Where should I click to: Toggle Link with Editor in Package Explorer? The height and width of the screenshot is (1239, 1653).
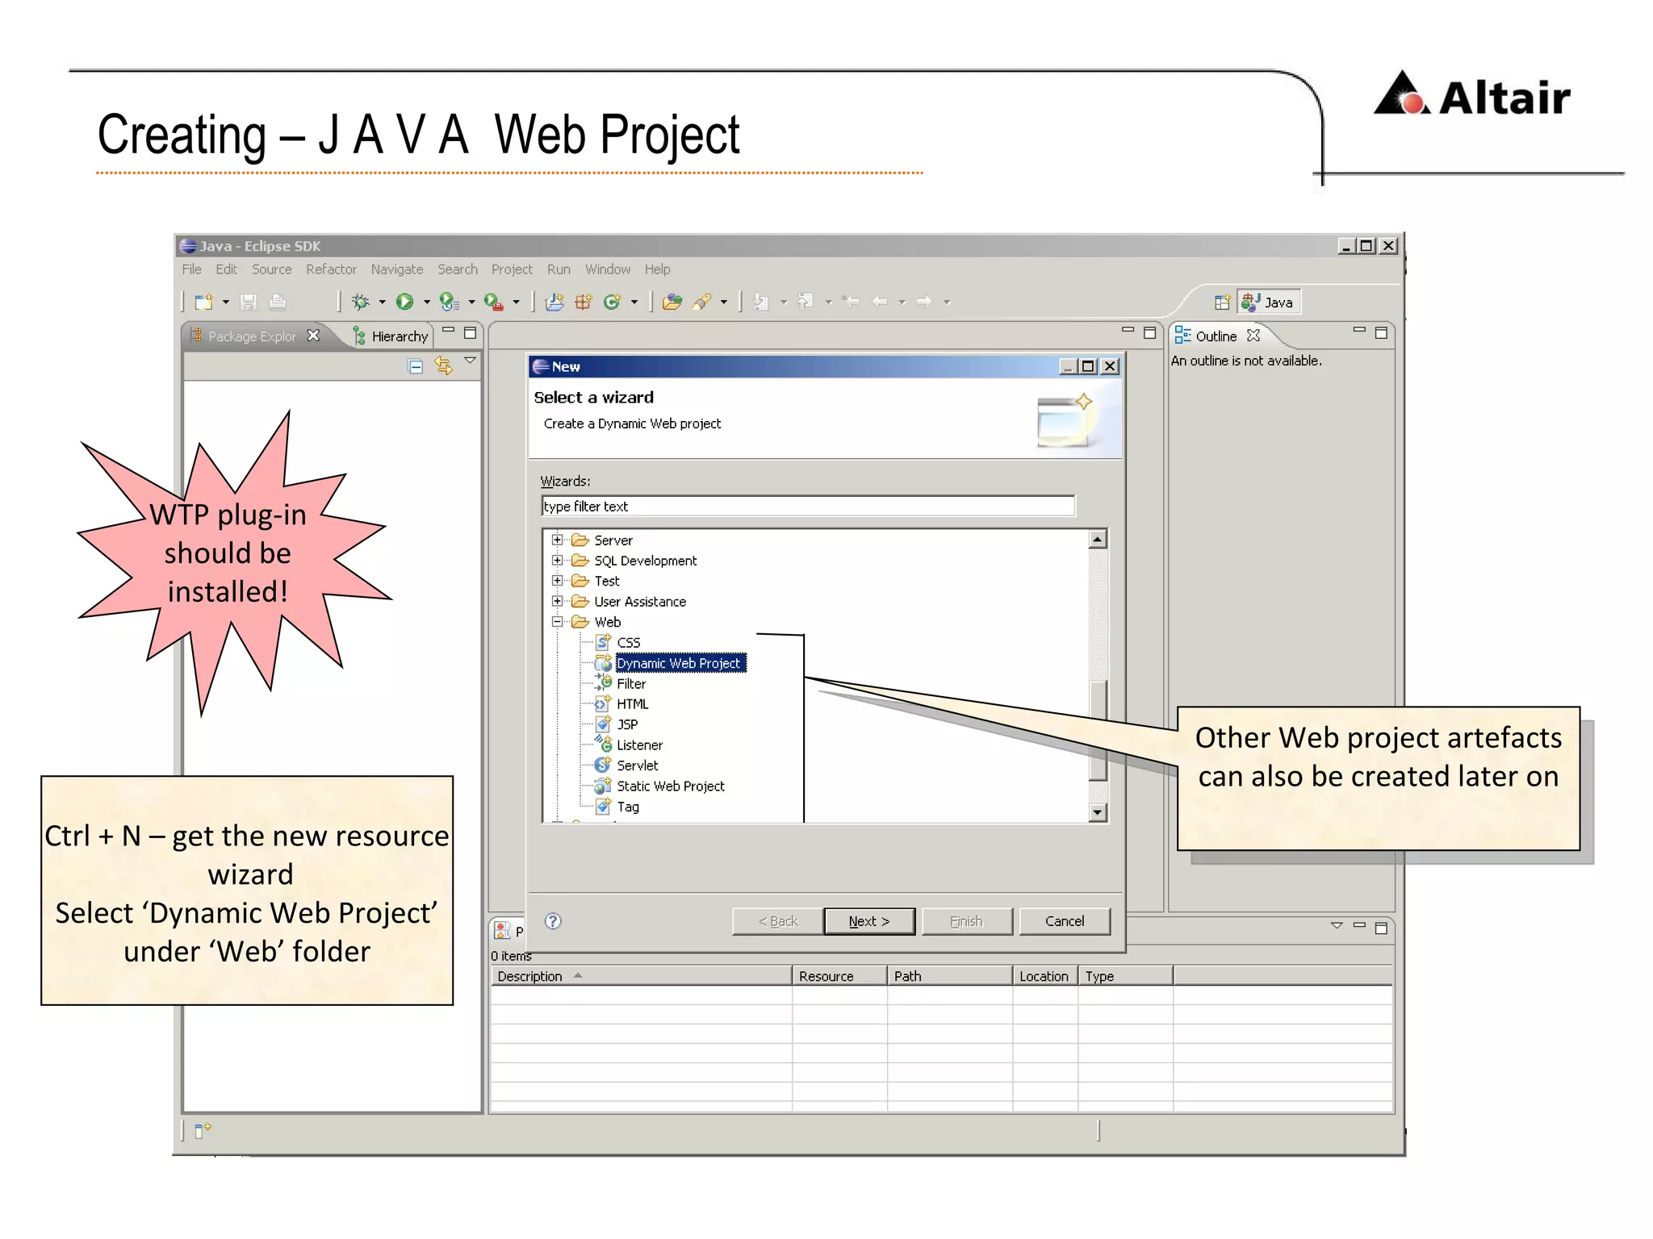(443, 365)
